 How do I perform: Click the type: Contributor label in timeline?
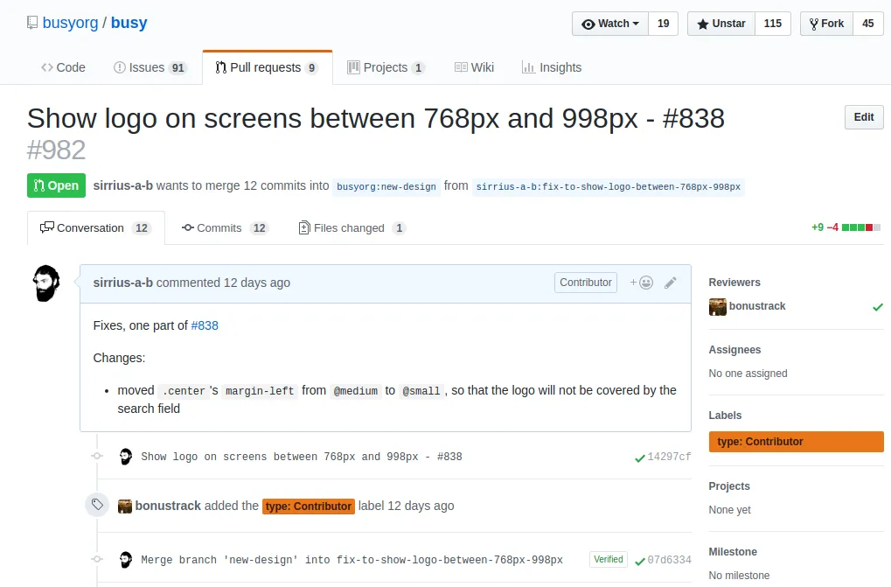[309, 507]
